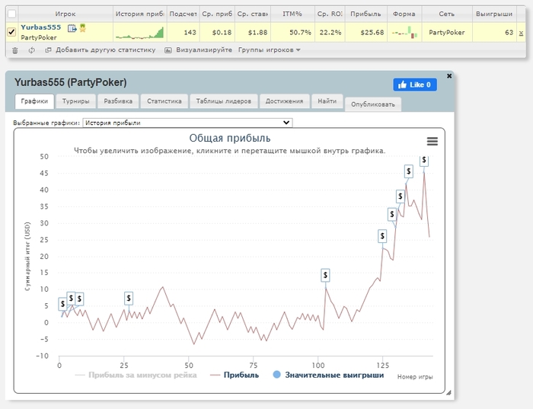Click the $25.68 profit cell
The width and height of the screenshot is (533, 409).
(x=366, y=33)
